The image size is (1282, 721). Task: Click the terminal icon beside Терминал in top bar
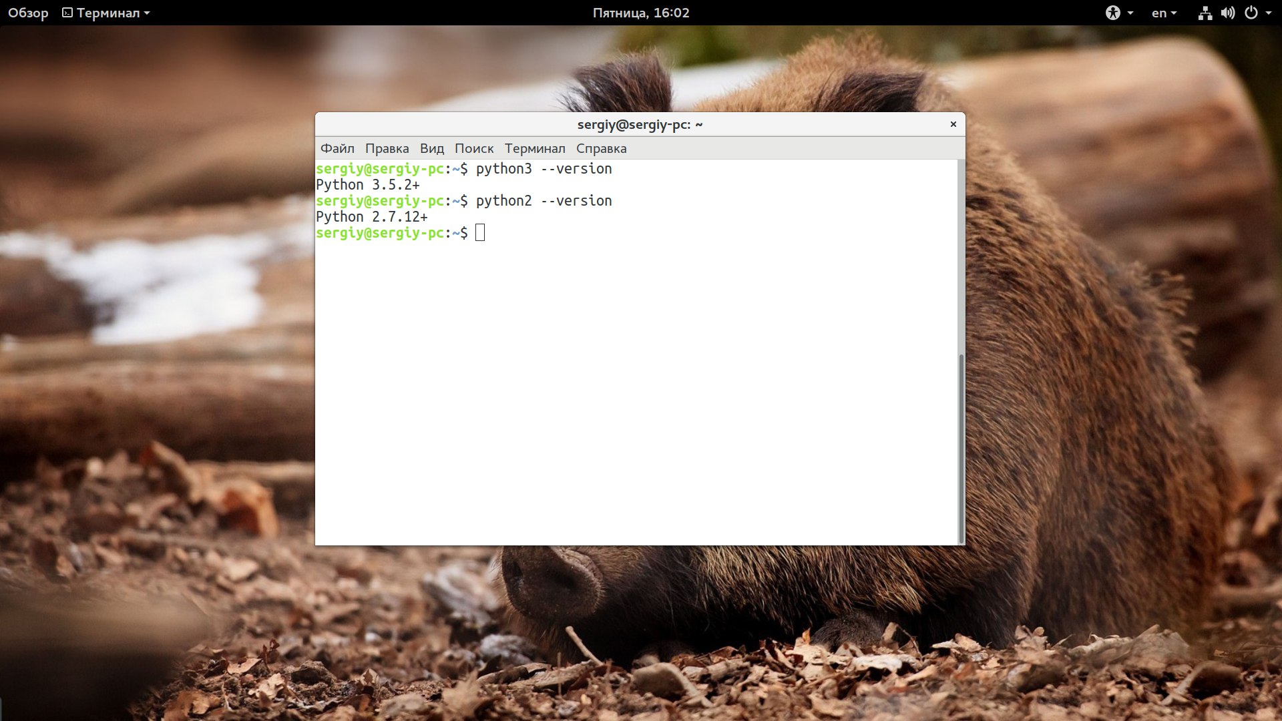point(67,13)
